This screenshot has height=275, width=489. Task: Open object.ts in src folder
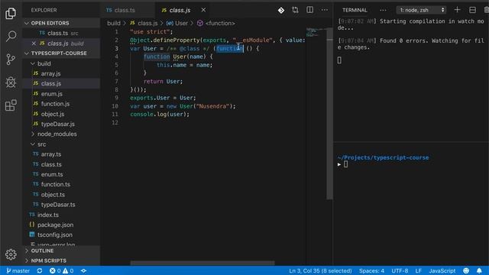click(x=61, y=195)
